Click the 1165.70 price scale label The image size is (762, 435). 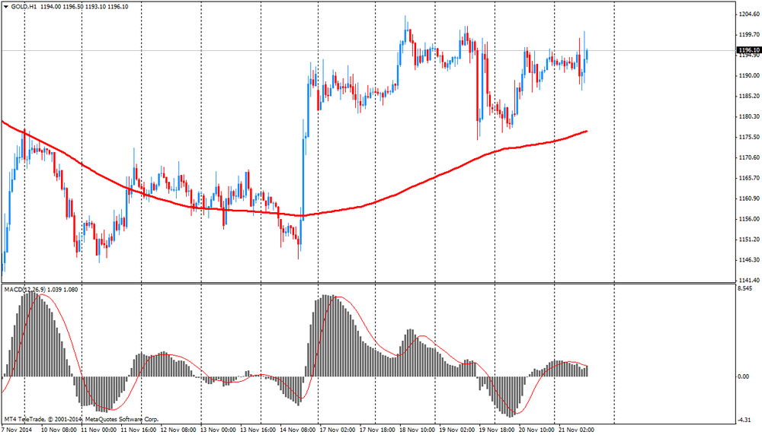(x=749, y=178)
